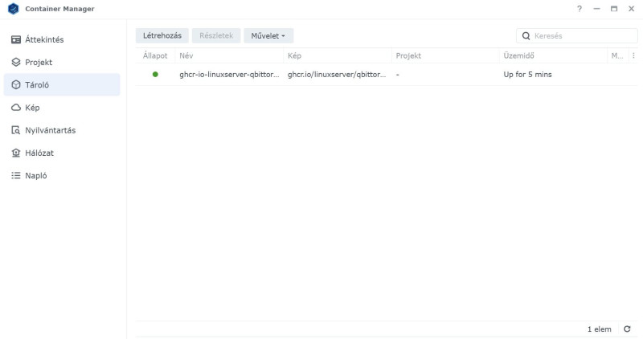
Task: Refresh the container list
Action: [x=627, y=329]
